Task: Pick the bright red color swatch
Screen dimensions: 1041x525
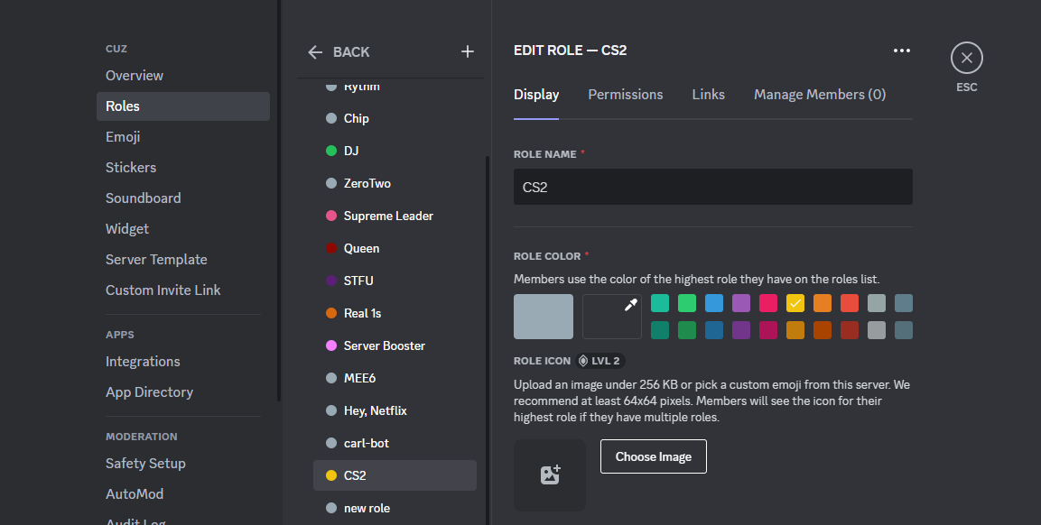Action: [850, 303]
